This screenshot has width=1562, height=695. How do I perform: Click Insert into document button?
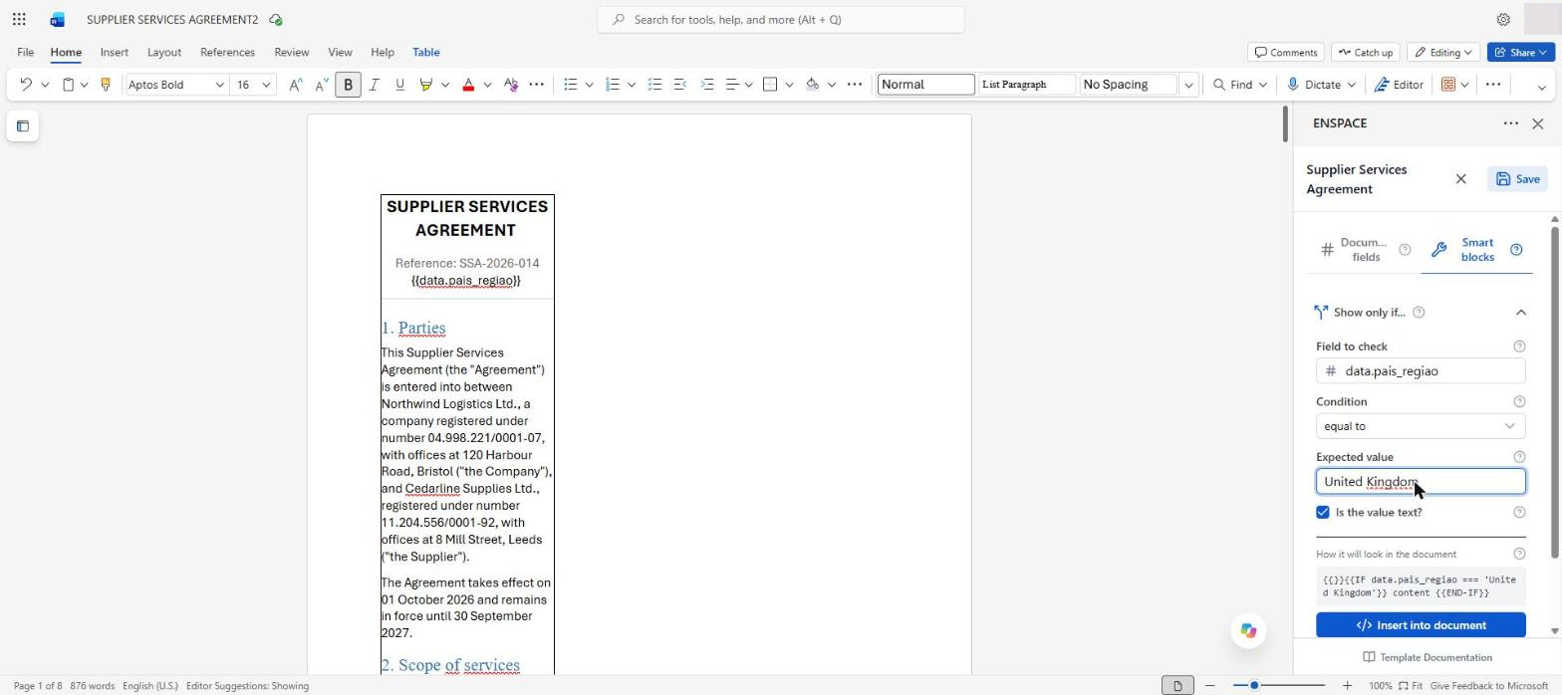pos(1420,625)
